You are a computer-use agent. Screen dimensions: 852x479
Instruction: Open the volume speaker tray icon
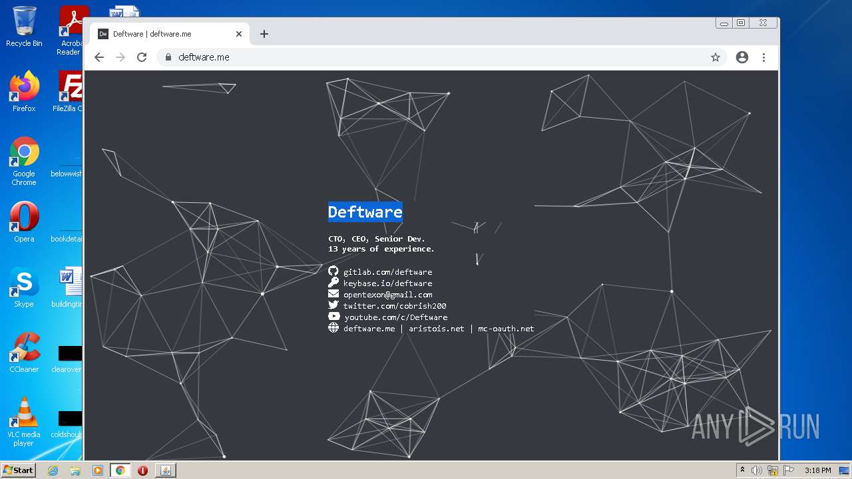[757, 470]
